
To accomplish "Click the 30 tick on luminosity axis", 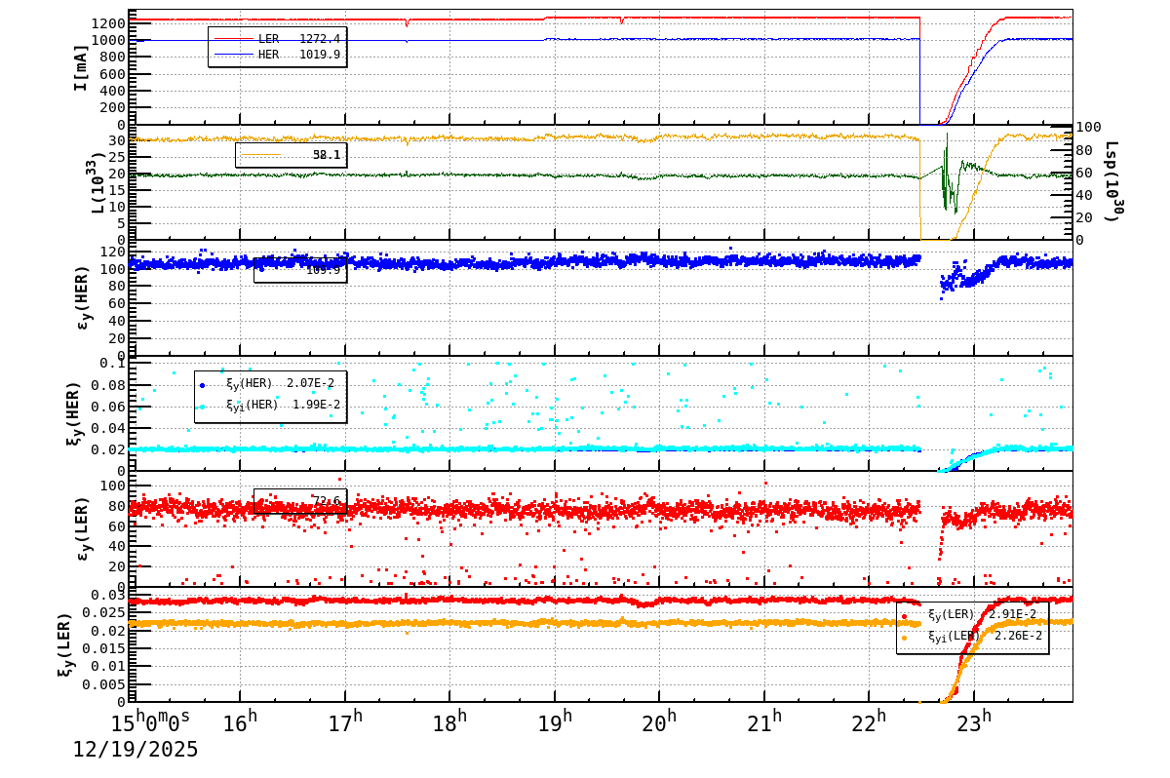I will tap(115, 140).
